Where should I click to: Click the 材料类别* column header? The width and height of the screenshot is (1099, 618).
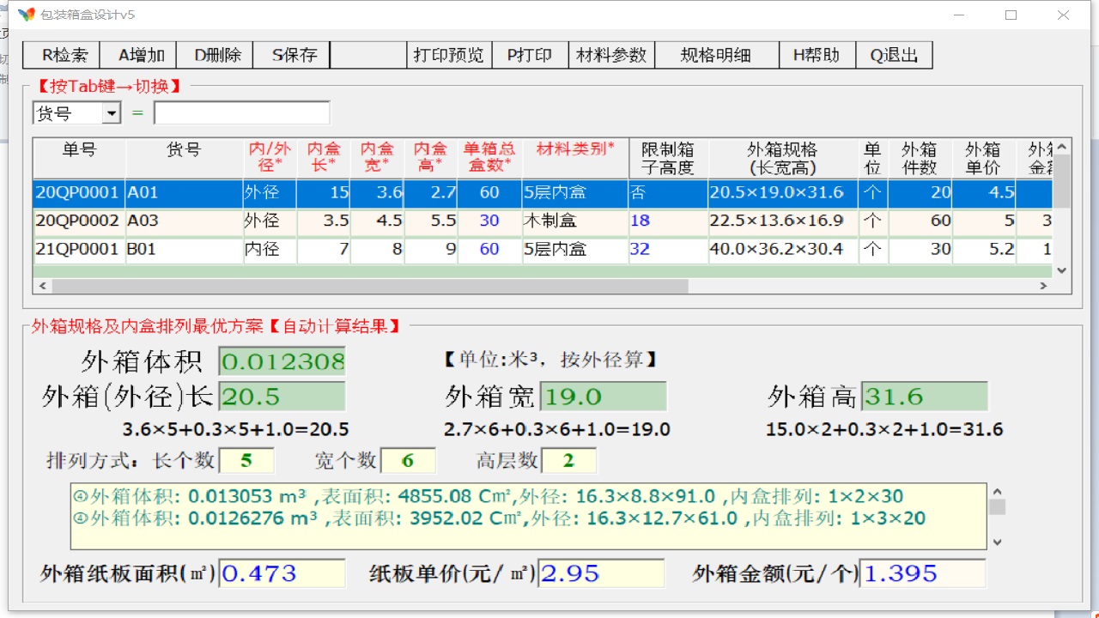pos(574,159)
